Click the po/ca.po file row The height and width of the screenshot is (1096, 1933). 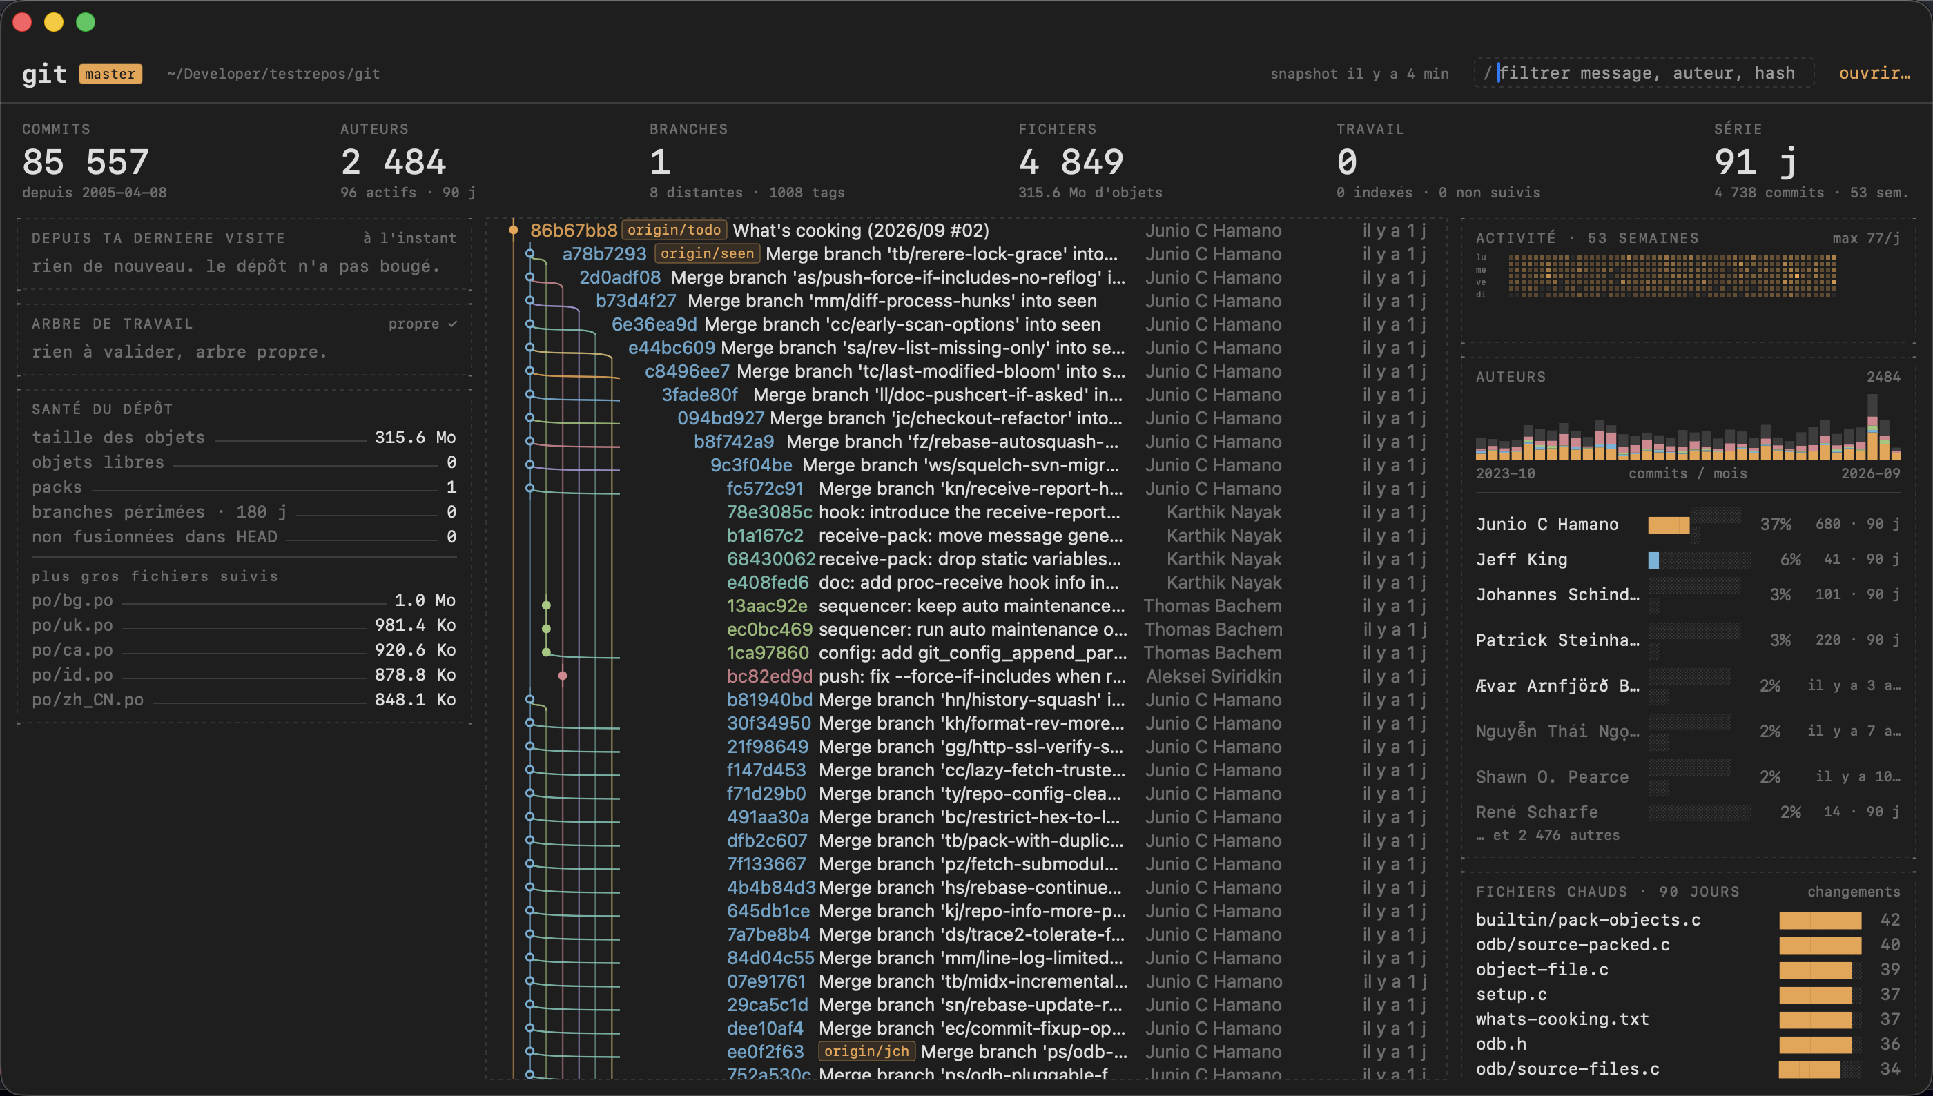tap(244, 650)
